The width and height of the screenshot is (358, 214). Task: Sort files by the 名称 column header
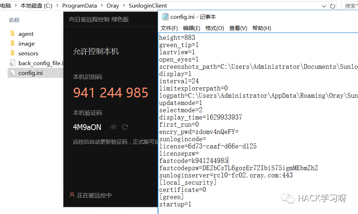14,20
